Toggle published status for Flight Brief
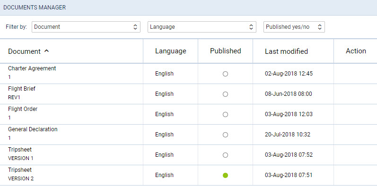 click(225, 94)
